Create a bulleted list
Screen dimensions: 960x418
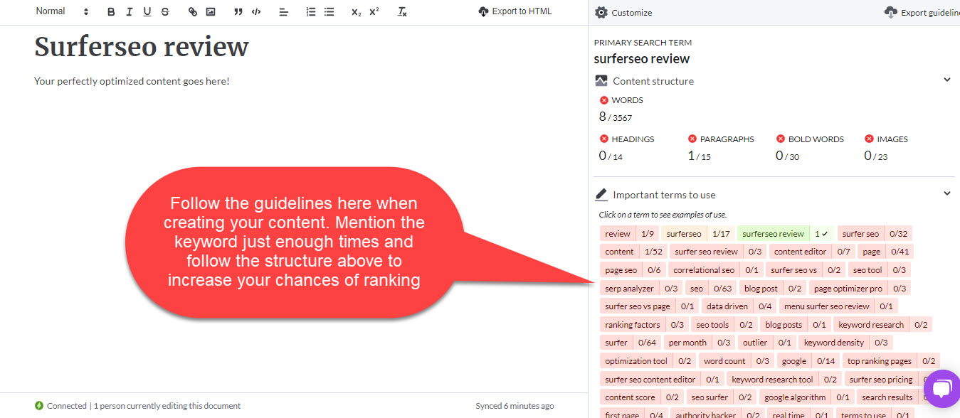[329, 12]
